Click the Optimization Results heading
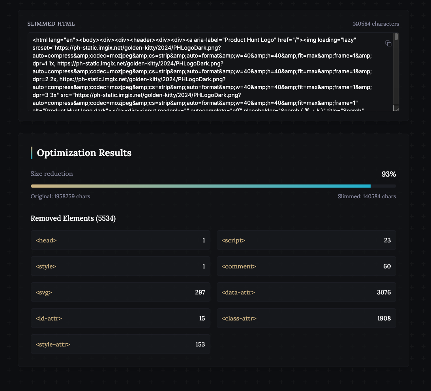This screenshot has width=431, height=391. [x=84, y=153]
